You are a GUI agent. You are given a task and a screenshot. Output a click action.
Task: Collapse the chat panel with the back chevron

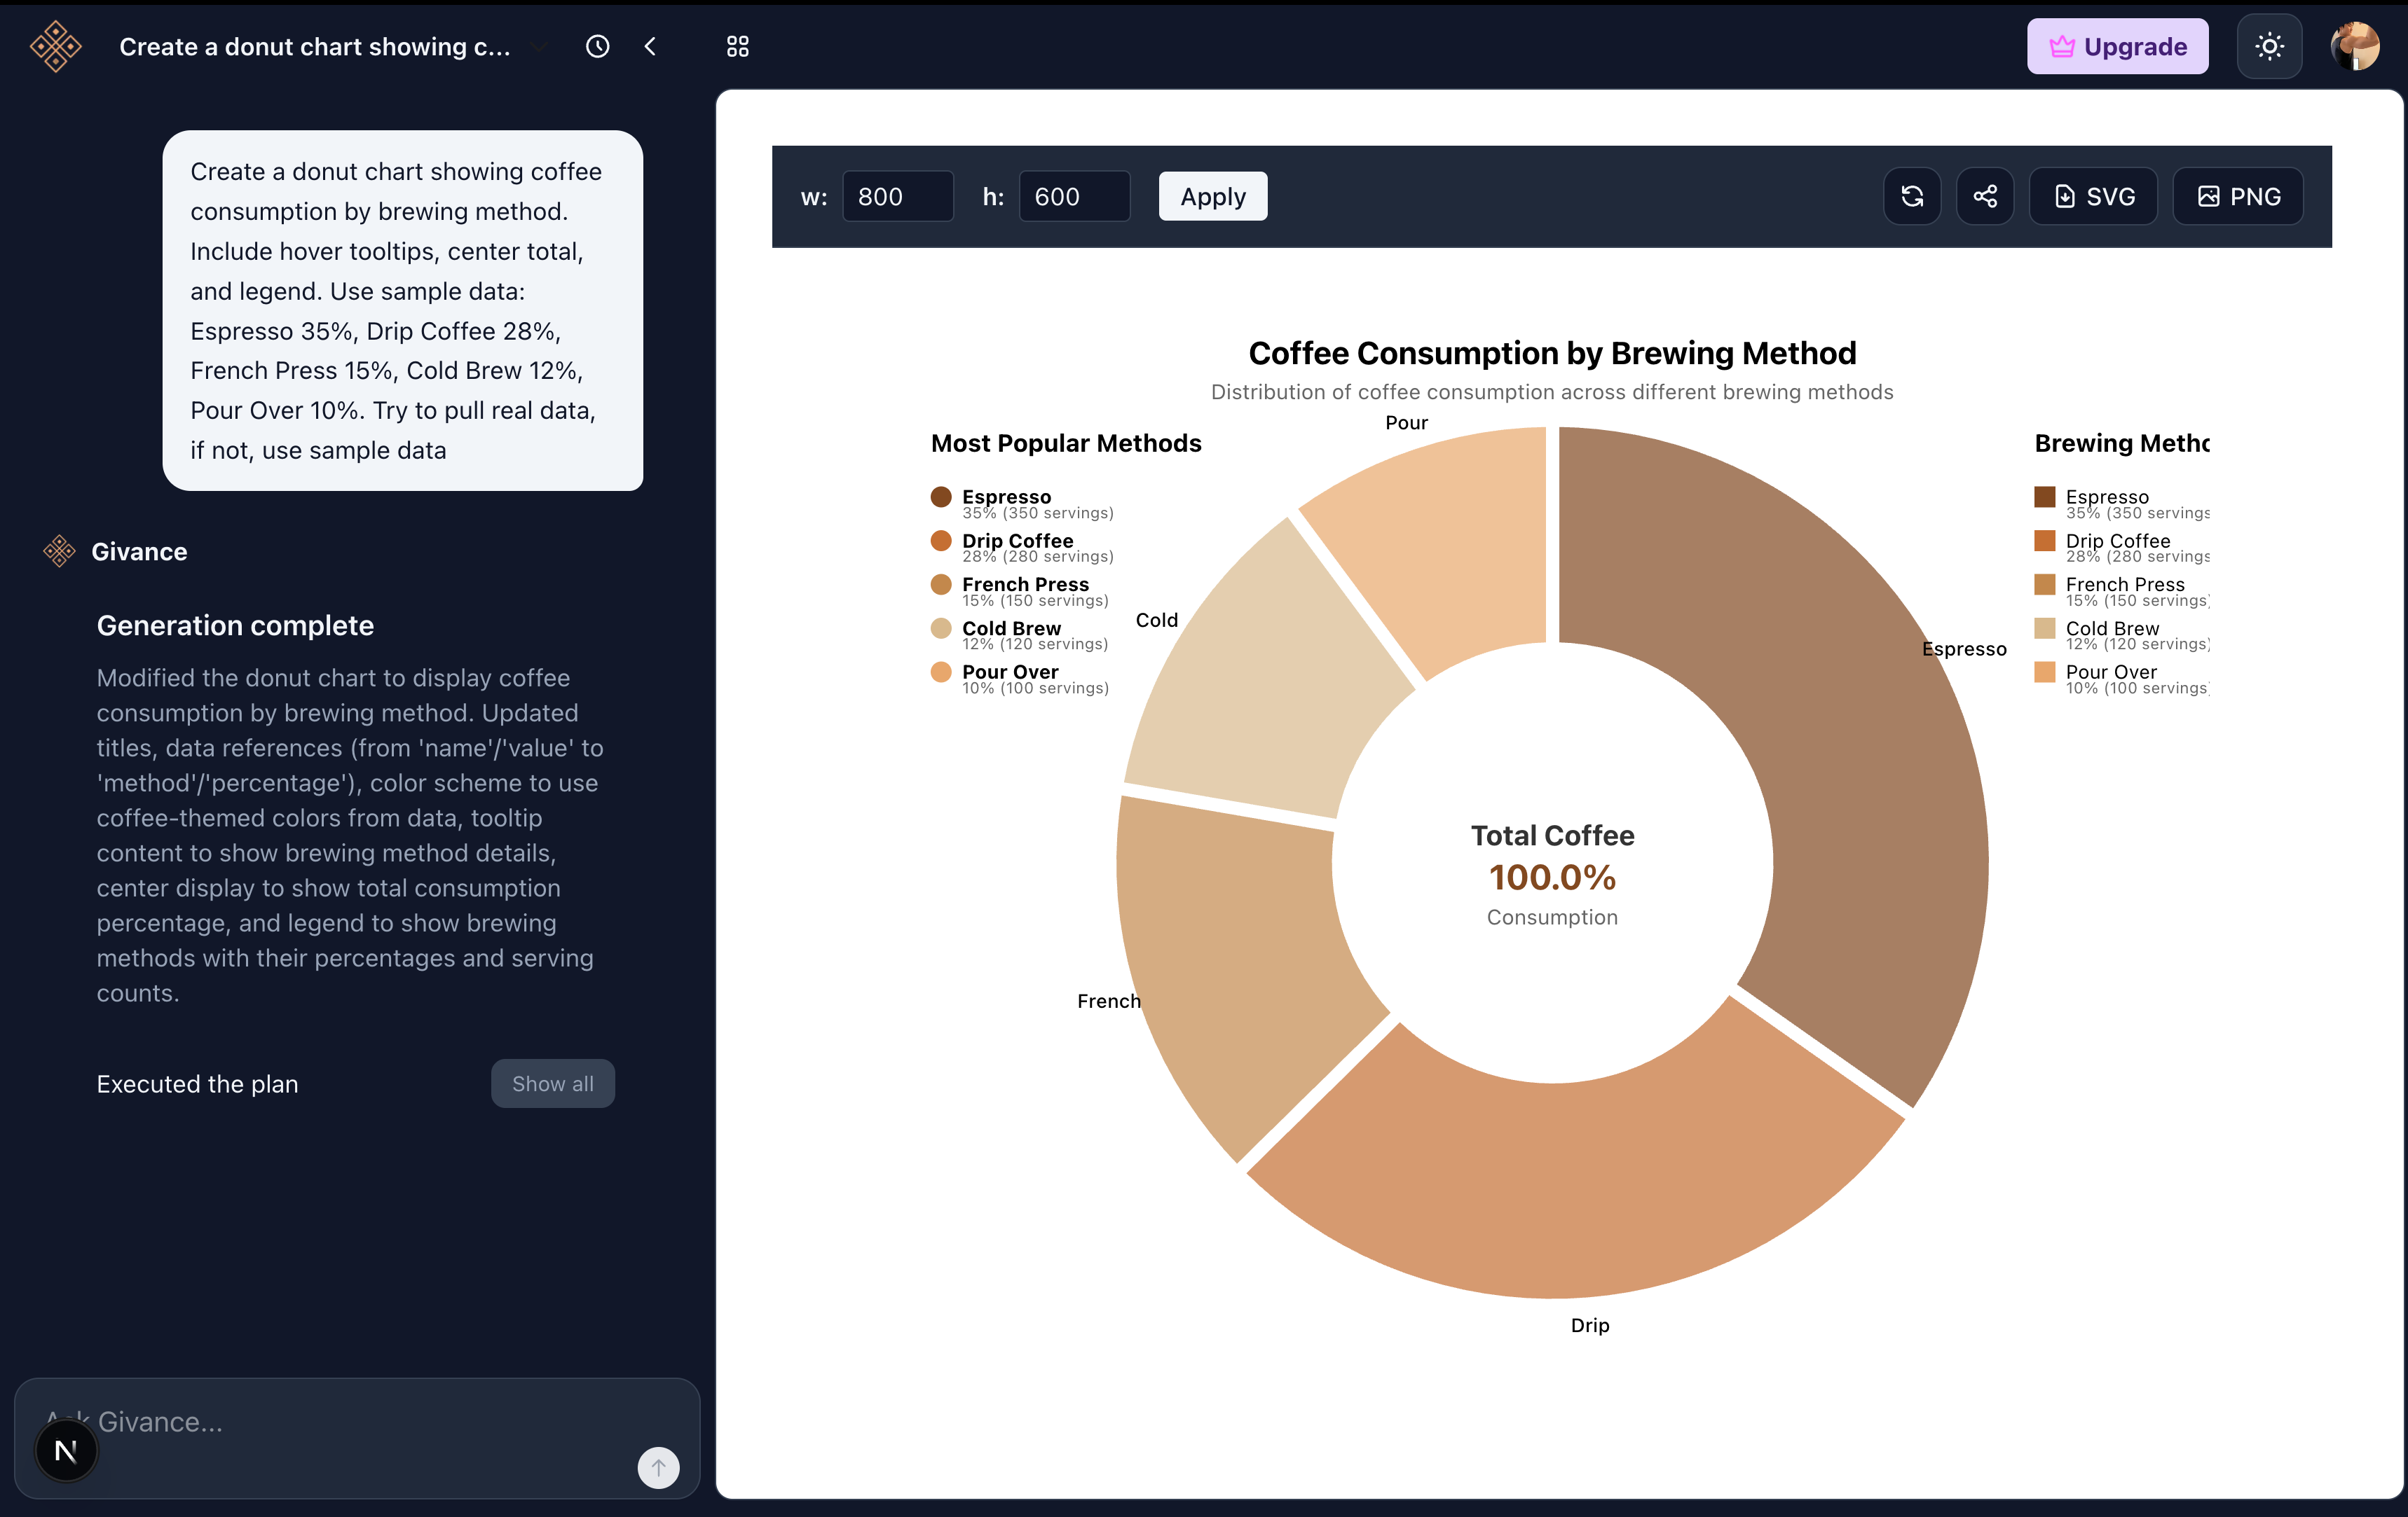click(x=650, y=47)
